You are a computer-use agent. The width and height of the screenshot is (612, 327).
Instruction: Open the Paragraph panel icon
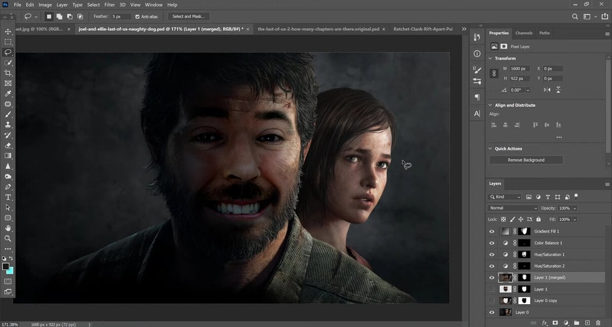(477, 97)
